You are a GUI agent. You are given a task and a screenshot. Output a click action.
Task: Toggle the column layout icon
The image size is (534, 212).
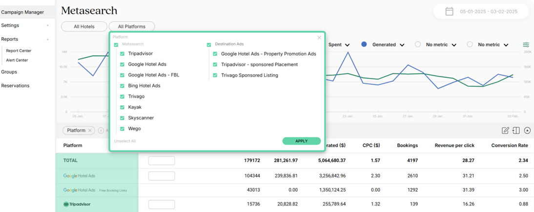coord(516,130)
